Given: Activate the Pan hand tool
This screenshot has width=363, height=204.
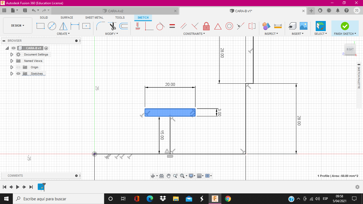Looking at the screenshot, I should coord(168,176).
